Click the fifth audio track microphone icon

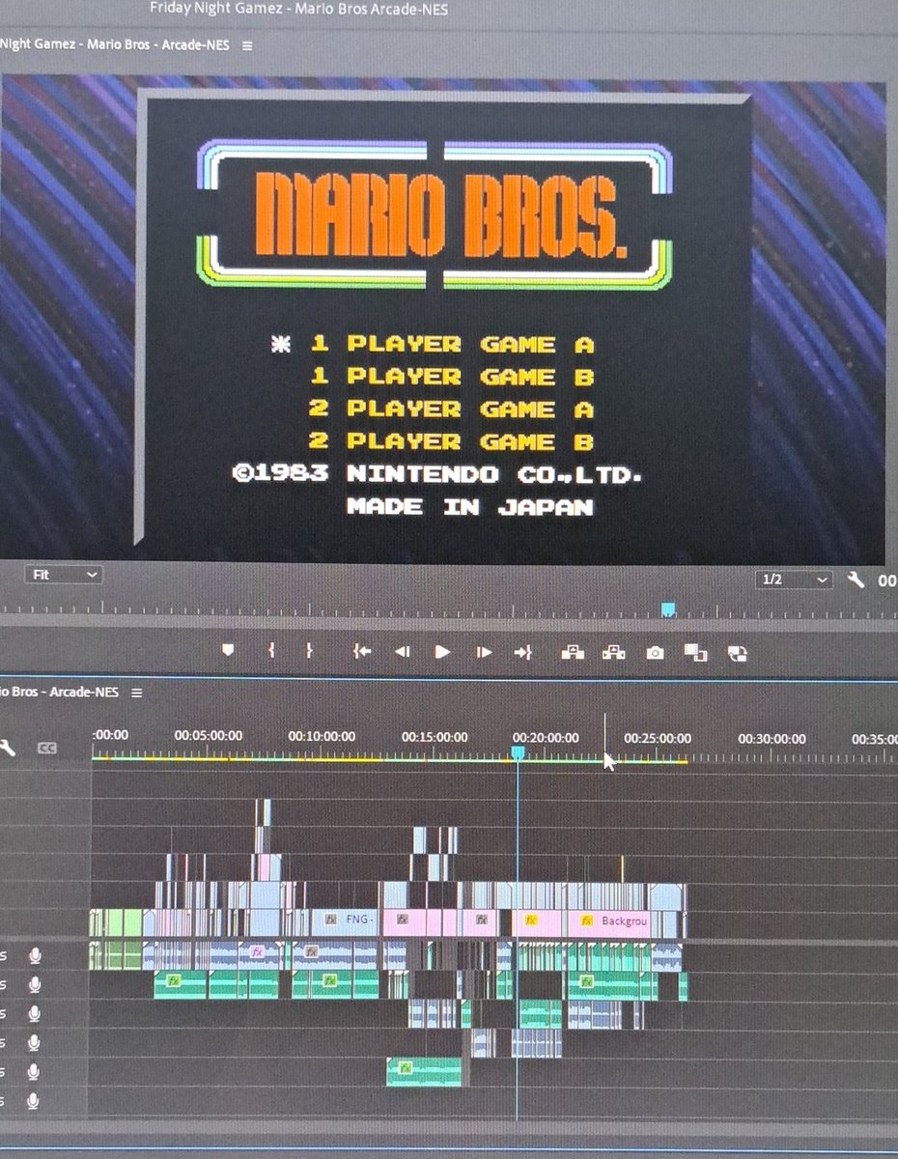tap(34, 1072)
